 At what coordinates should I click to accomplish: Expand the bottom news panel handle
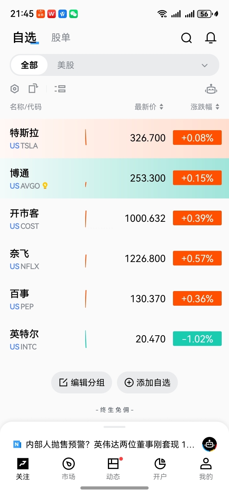point(114,427)
